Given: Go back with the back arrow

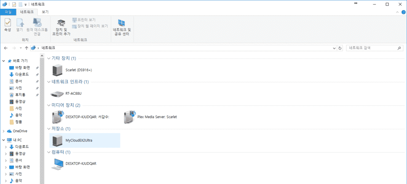Looking at the screenshot, I should pyautogui.click(x=6, y=48).
